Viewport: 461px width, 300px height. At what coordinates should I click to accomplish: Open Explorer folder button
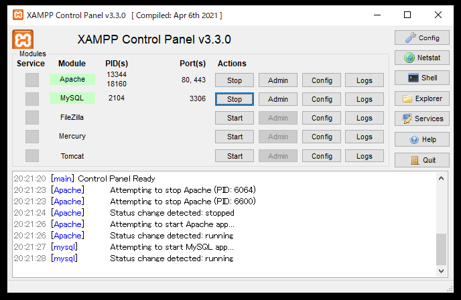pos(421,98)
